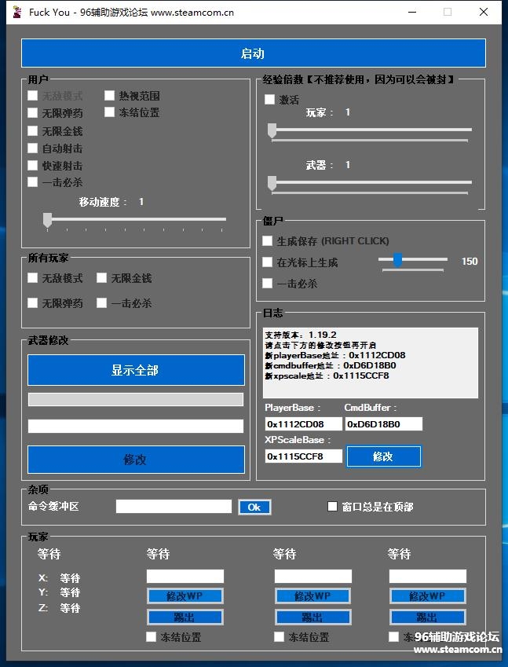Close the window

(484, 12)
